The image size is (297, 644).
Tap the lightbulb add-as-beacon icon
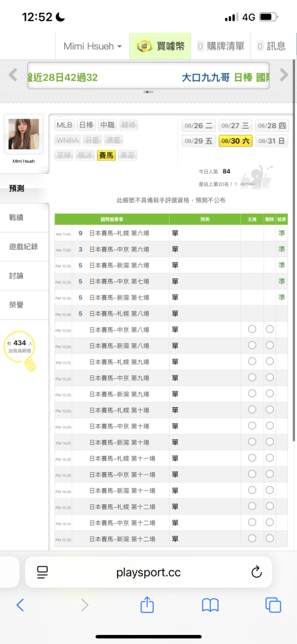point(19,349)
